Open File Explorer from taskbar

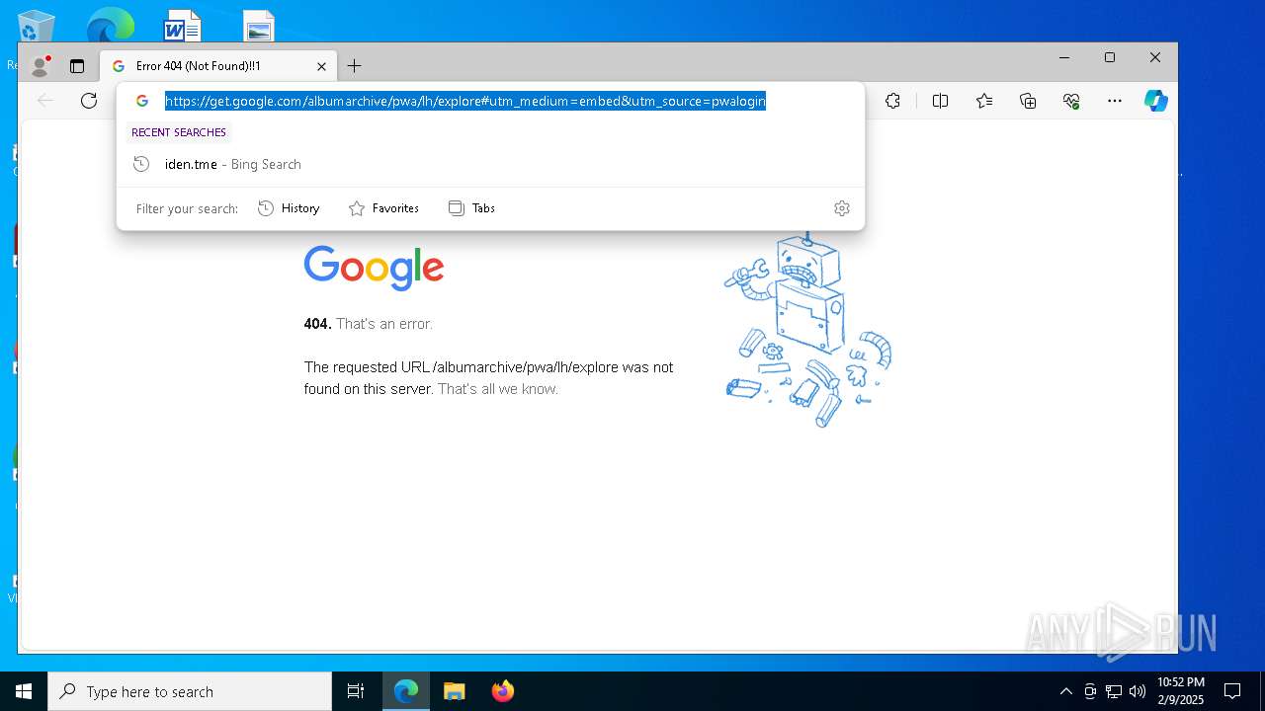coord(454,691)
